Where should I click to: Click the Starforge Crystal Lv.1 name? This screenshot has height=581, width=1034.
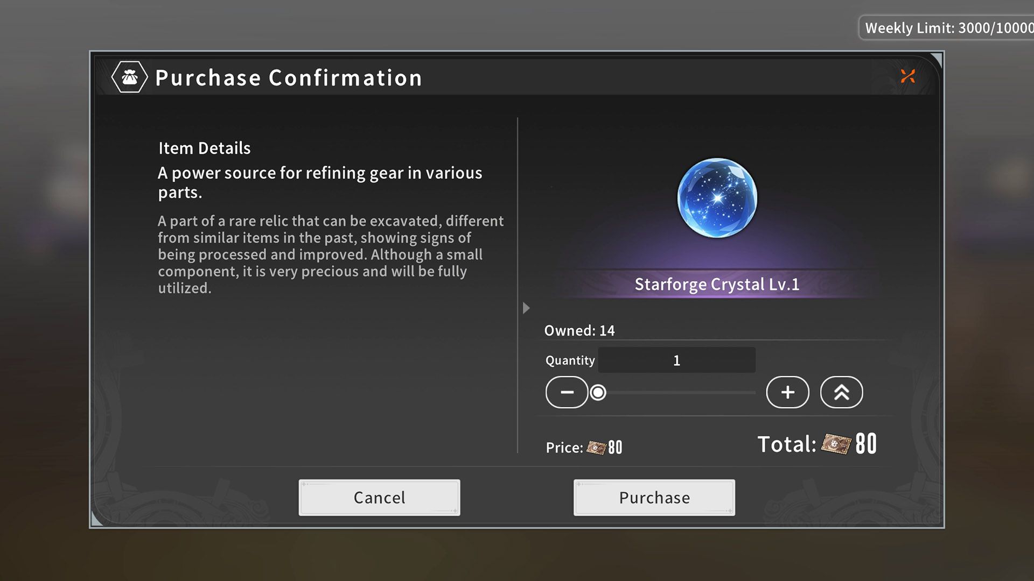[717, 284]
